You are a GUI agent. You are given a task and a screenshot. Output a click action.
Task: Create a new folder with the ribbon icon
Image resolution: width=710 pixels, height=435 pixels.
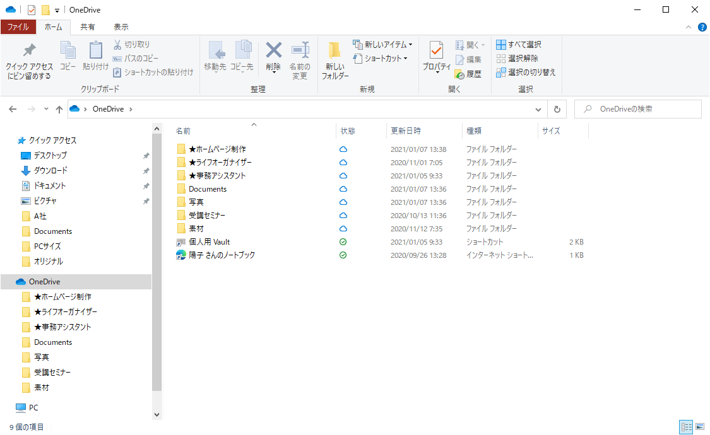tap(334, 50)
